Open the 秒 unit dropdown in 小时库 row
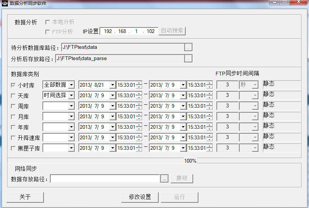Image resolution: width=309 pixels, height=208 pixels. (255, 85)
